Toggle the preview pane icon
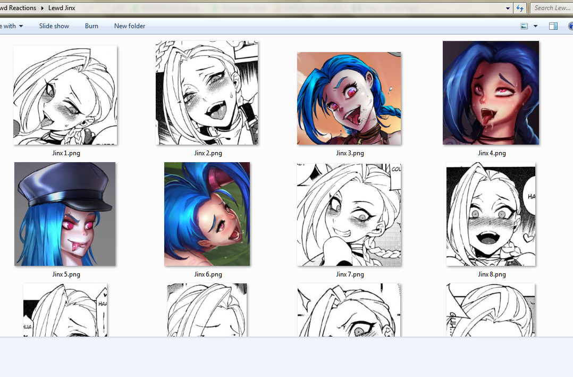This screenshot has height=377, width=573. pyautogui.click(x=553, y=26)
